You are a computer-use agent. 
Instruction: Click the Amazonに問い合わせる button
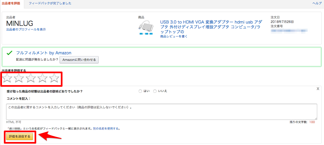[x=79, y=60]
